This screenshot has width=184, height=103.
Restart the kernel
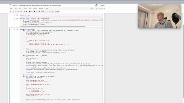37,11
